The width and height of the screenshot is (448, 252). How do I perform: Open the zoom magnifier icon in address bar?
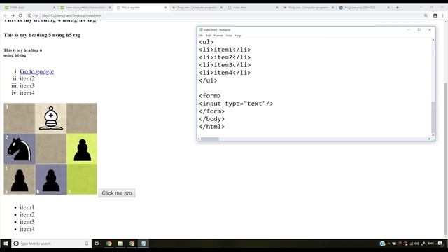click(x=426, y=15)
